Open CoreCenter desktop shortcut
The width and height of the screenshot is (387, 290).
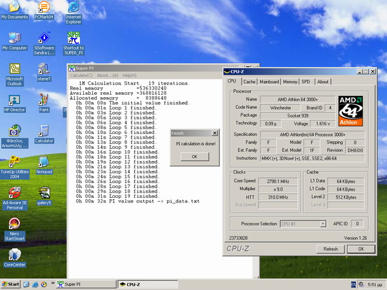[15, 258]
